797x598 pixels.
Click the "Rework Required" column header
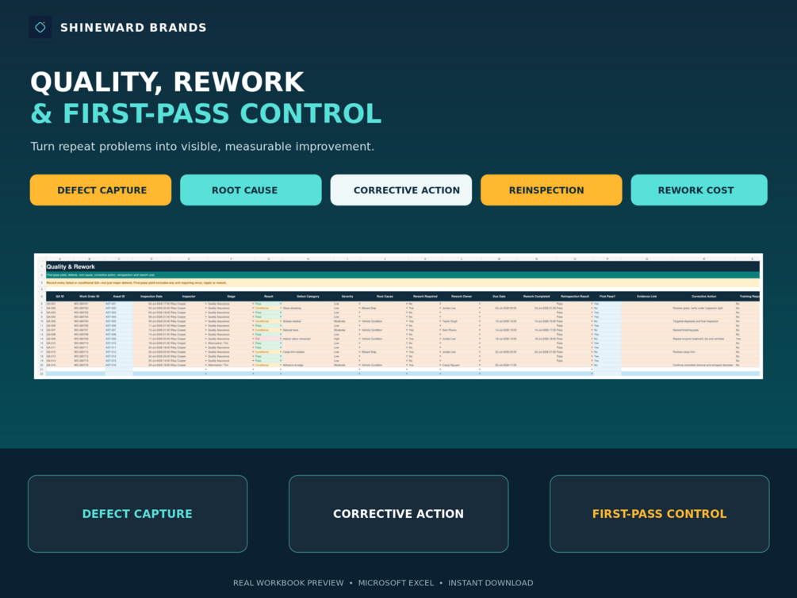point(425,296)
